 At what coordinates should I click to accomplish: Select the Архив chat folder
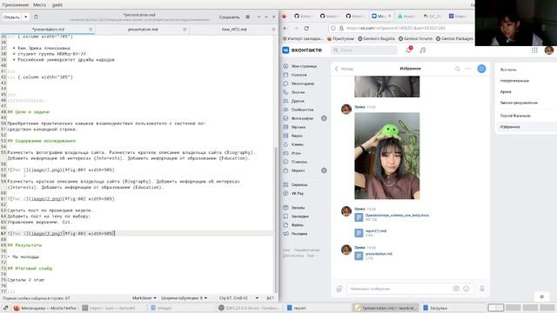(506, 91)
